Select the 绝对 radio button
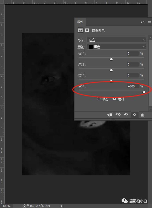This screenshot has height=208, width=152. pos(114,99)
